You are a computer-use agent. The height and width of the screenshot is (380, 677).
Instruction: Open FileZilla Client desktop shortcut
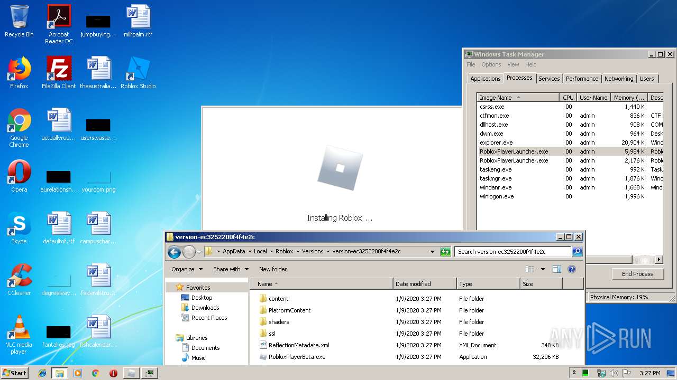coord(59,73)
